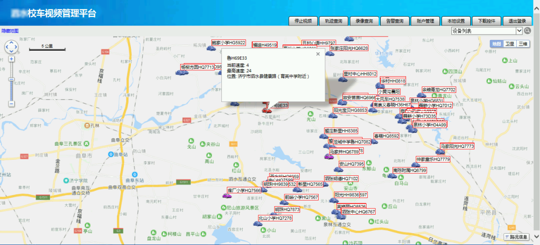Image resolution: width=540 pixels, height=245 pixels.
Task: Click the 马家阳光HQ7773 car marker
Action: pyautogui.click(x=440, y=152)
